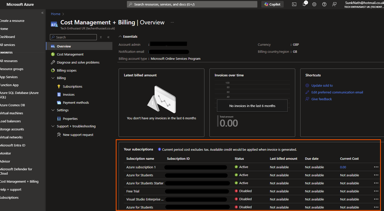Expand the Settings section

coord(53,110)
